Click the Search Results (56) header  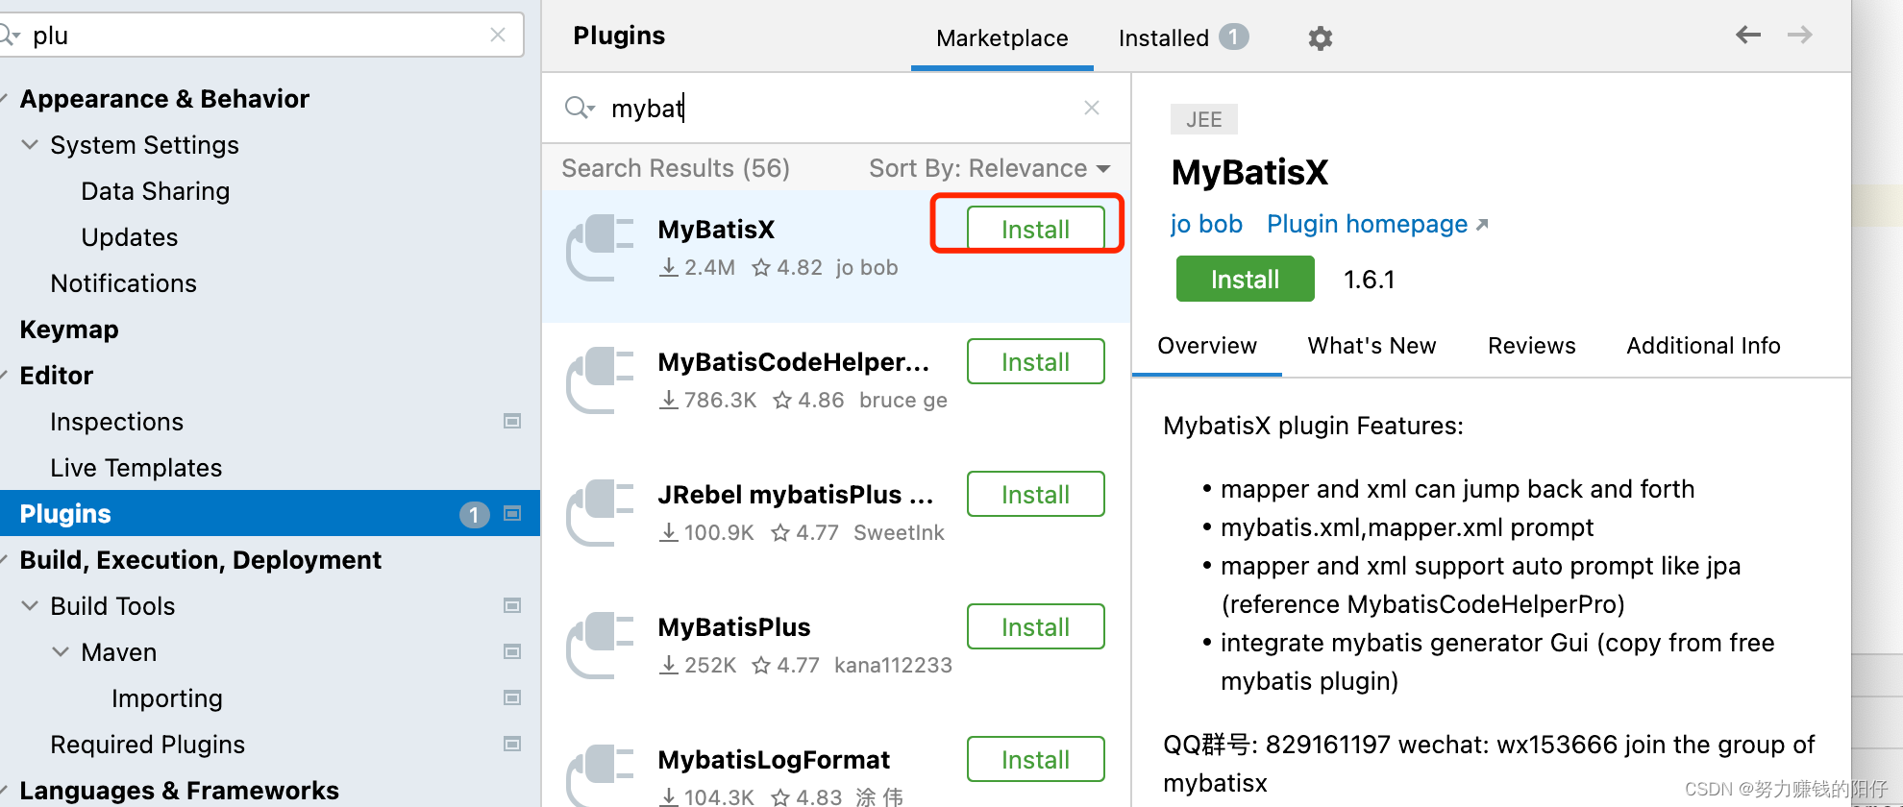pos(676,168)
